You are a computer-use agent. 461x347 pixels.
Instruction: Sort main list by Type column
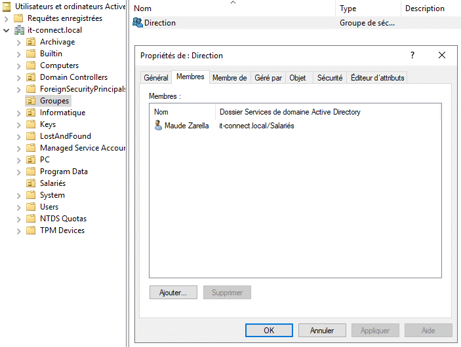click(368, 9)
